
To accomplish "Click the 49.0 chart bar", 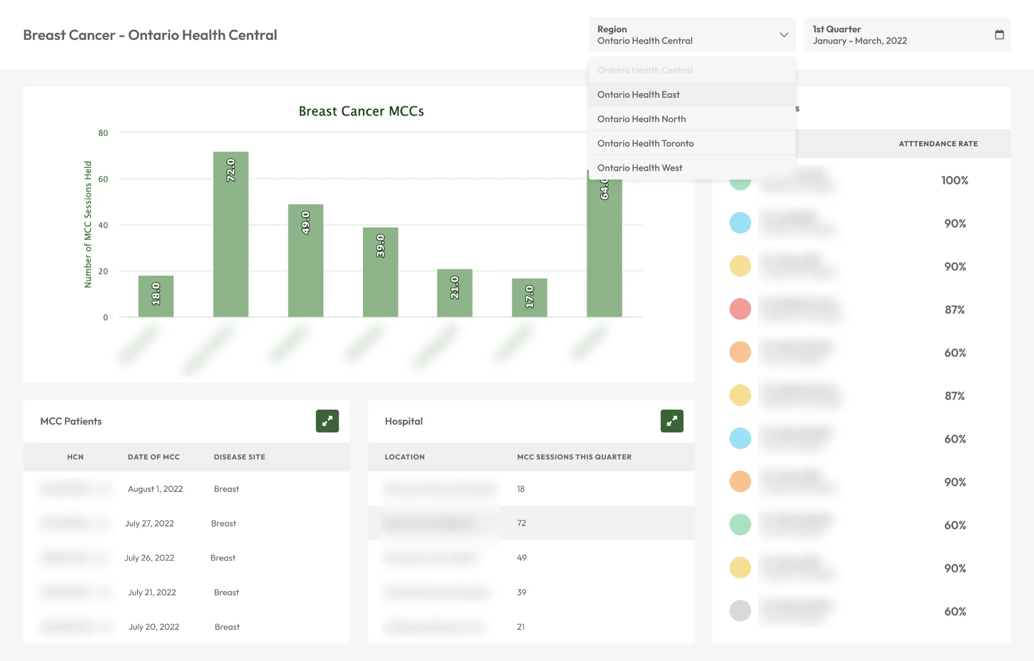I will point(306,261).
